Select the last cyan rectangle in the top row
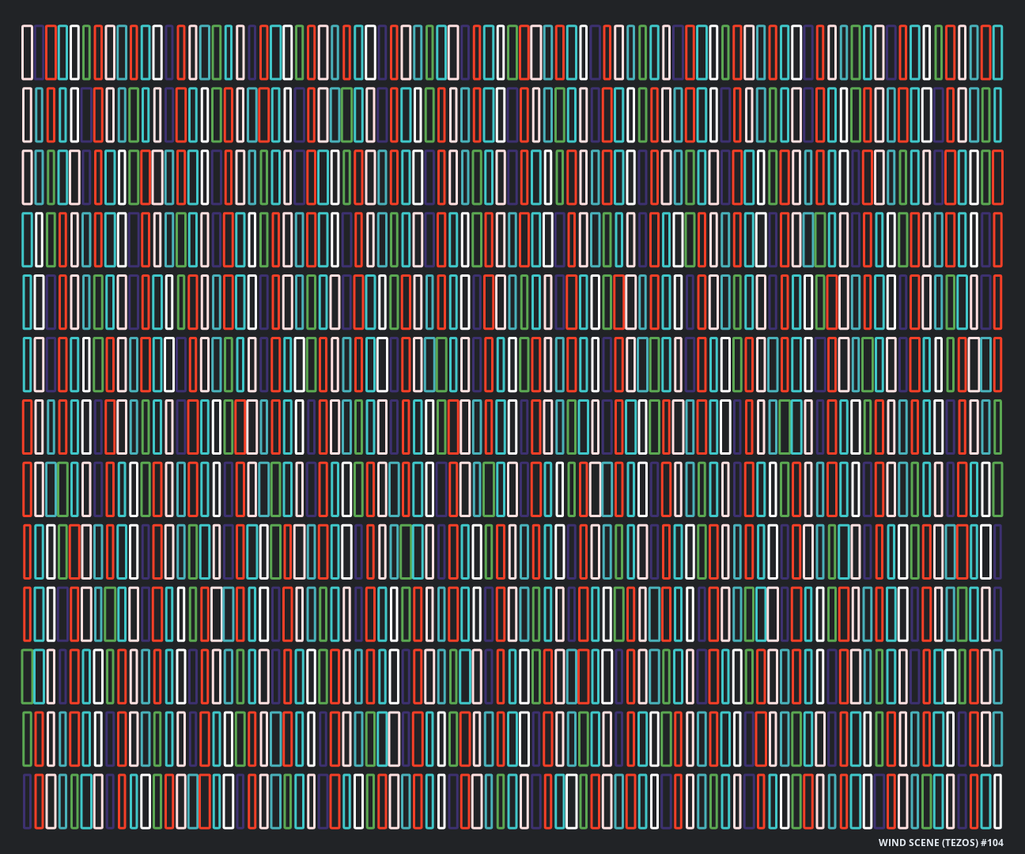The width and height of the screenshot is (1025, 854). tap(997, 52)
